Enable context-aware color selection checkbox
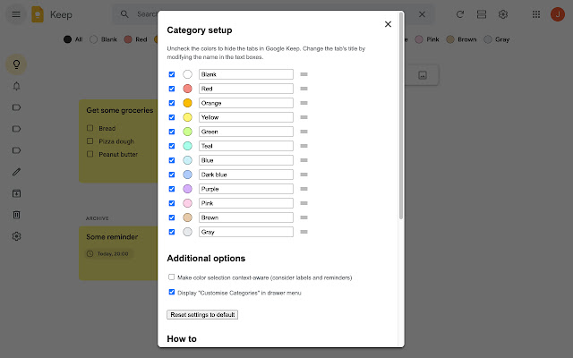Screen dimensions: 573x358 [172, 277]
